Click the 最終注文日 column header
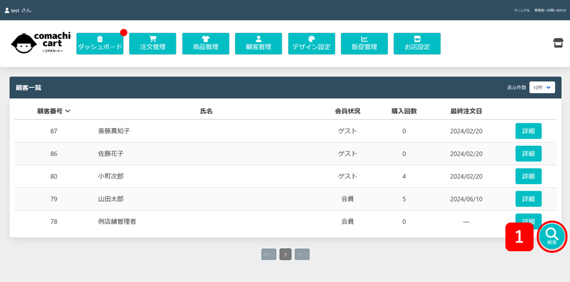Viewport: 570px width, 282px height. point(466,111)
